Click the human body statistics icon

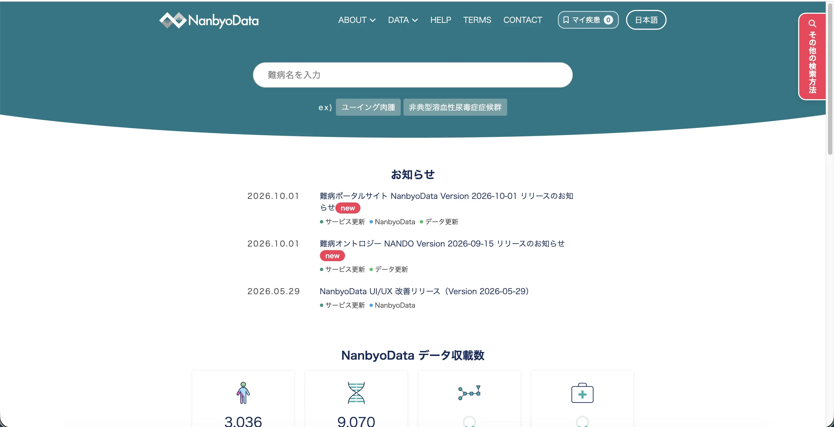[243, 393]
